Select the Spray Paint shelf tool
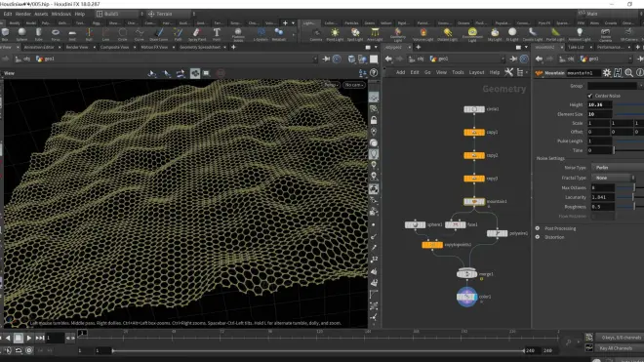Image resolution: width=644 pixels, height=362 pixels. coord(197,34)
